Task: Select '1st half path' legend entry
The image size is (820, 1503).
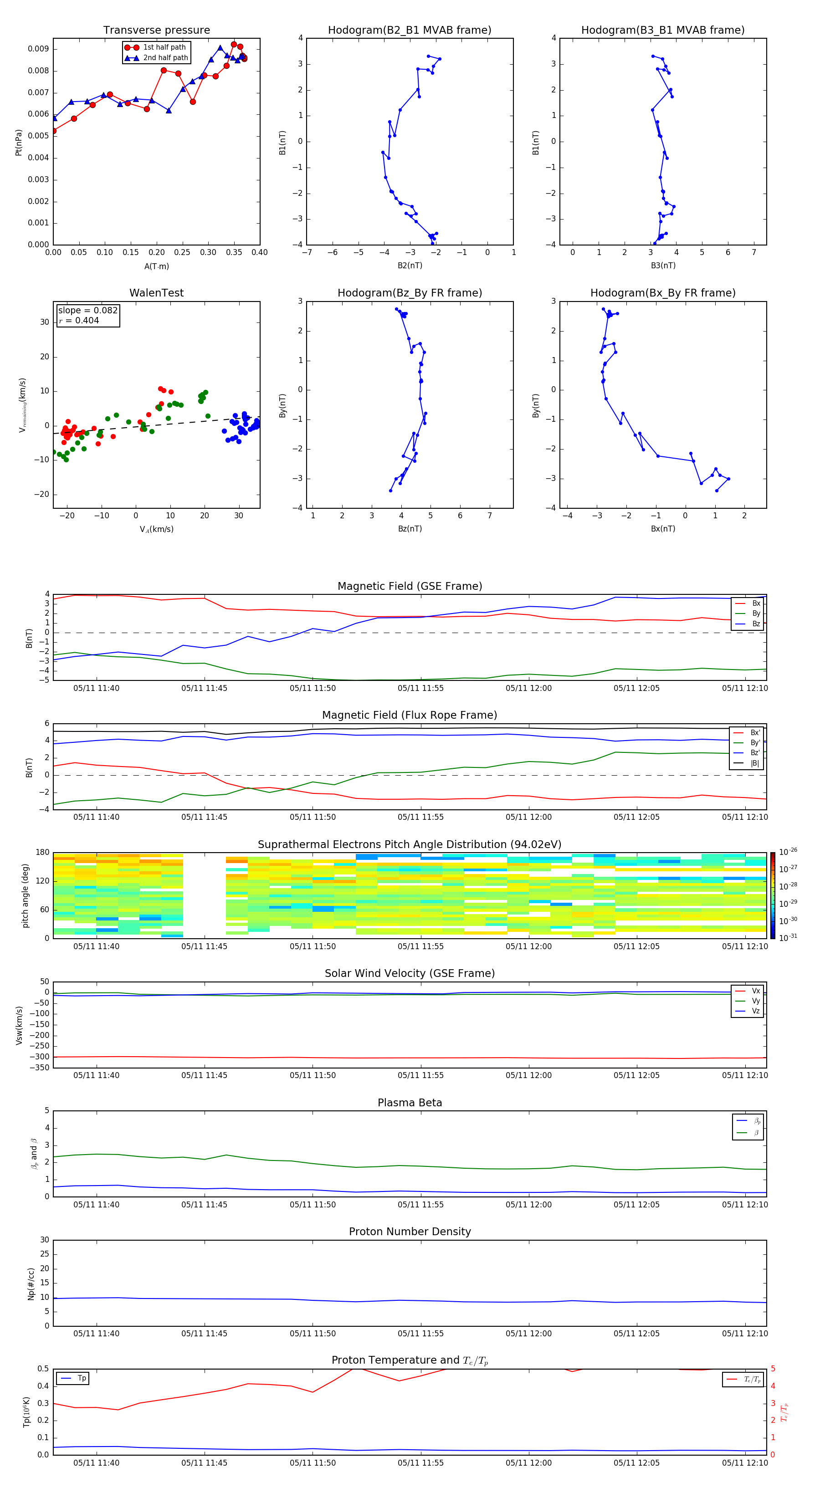Action: (x=155, y=47)
